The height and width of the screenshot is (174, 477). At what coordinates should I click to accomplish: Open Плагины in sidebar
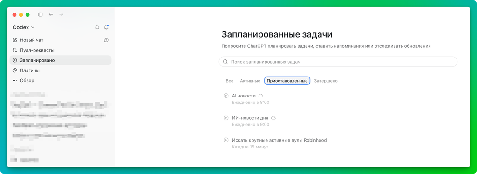tap(61, 71)
